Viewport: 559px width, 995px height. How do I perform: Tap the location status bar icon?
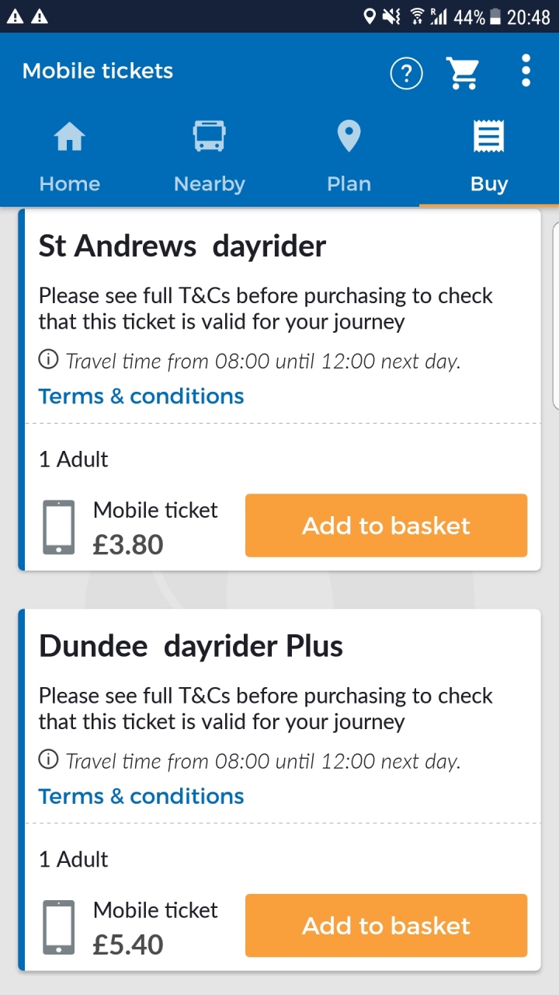pyautogui.click(x=370, y=16)
